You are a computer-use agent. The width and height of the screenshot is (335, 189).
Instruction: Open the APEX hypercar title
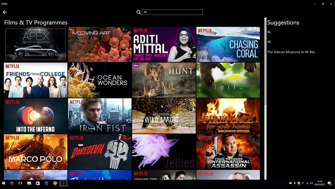point(36,44)
